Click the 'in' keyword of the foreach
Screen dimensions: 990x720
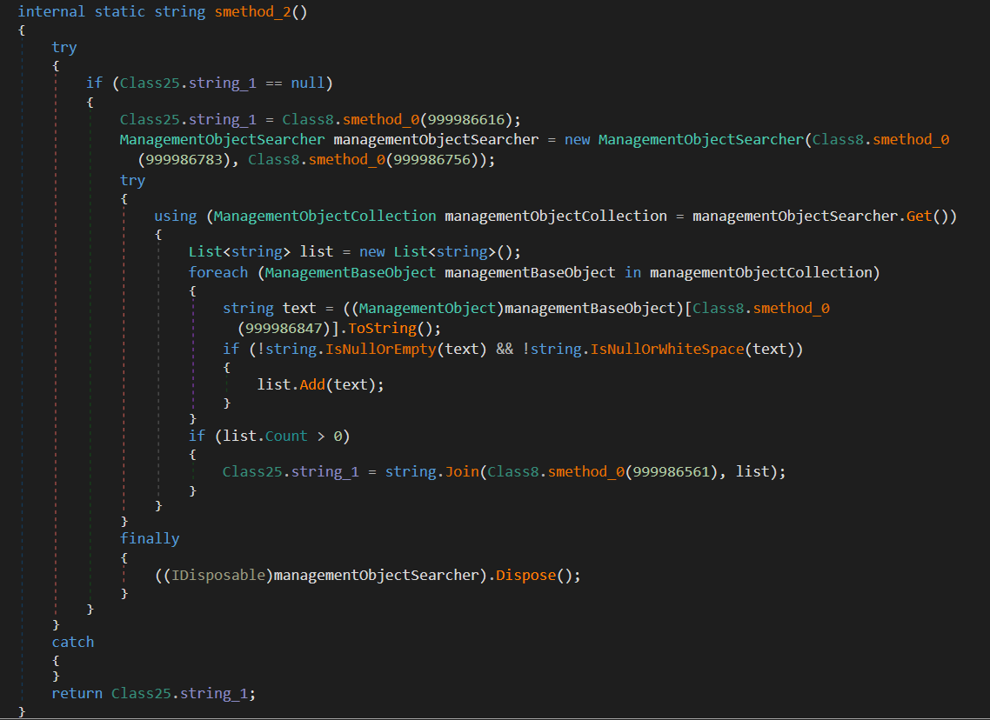632,272
